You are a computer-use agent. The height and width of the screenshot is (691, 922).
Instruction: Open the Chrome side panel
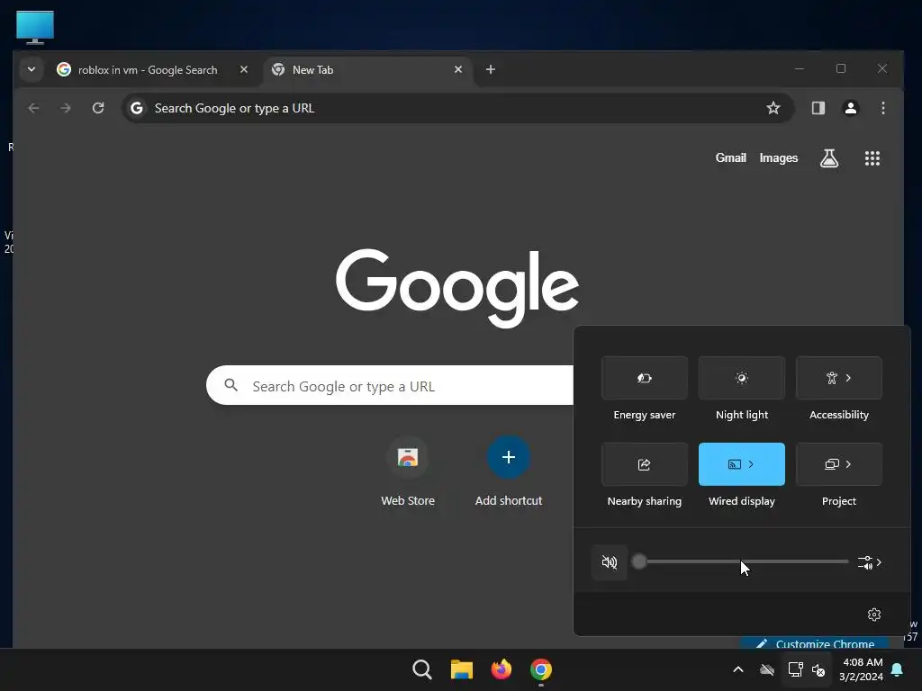[x=818, y=108]
